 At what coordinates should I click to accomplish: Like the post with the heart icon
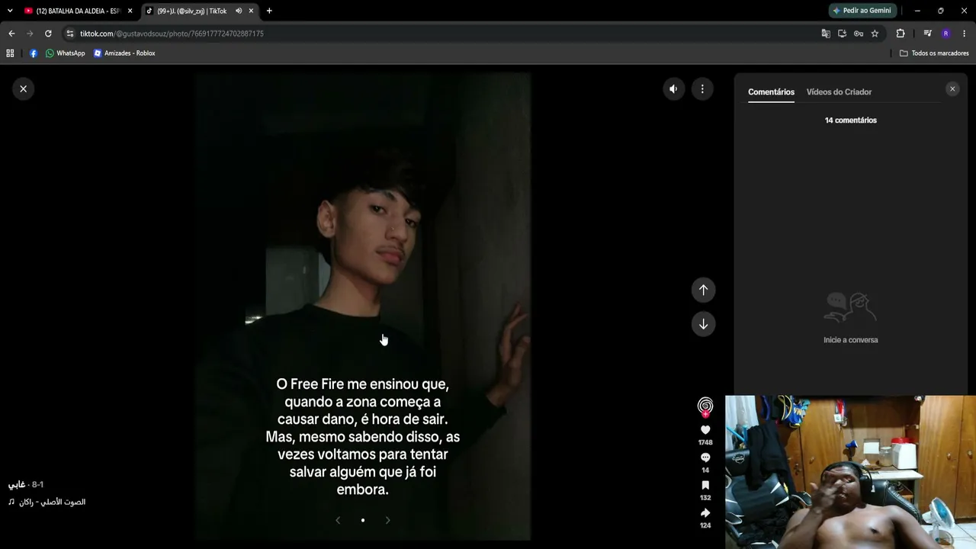pos(705,430)
